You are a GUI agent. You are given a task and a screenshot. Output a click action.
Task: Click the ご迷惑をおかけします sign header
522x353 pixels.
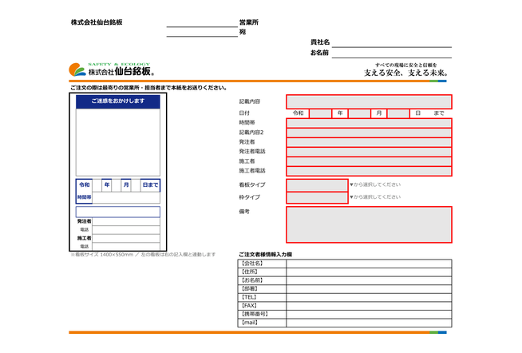pyautogui.click(x=118, y=101)
